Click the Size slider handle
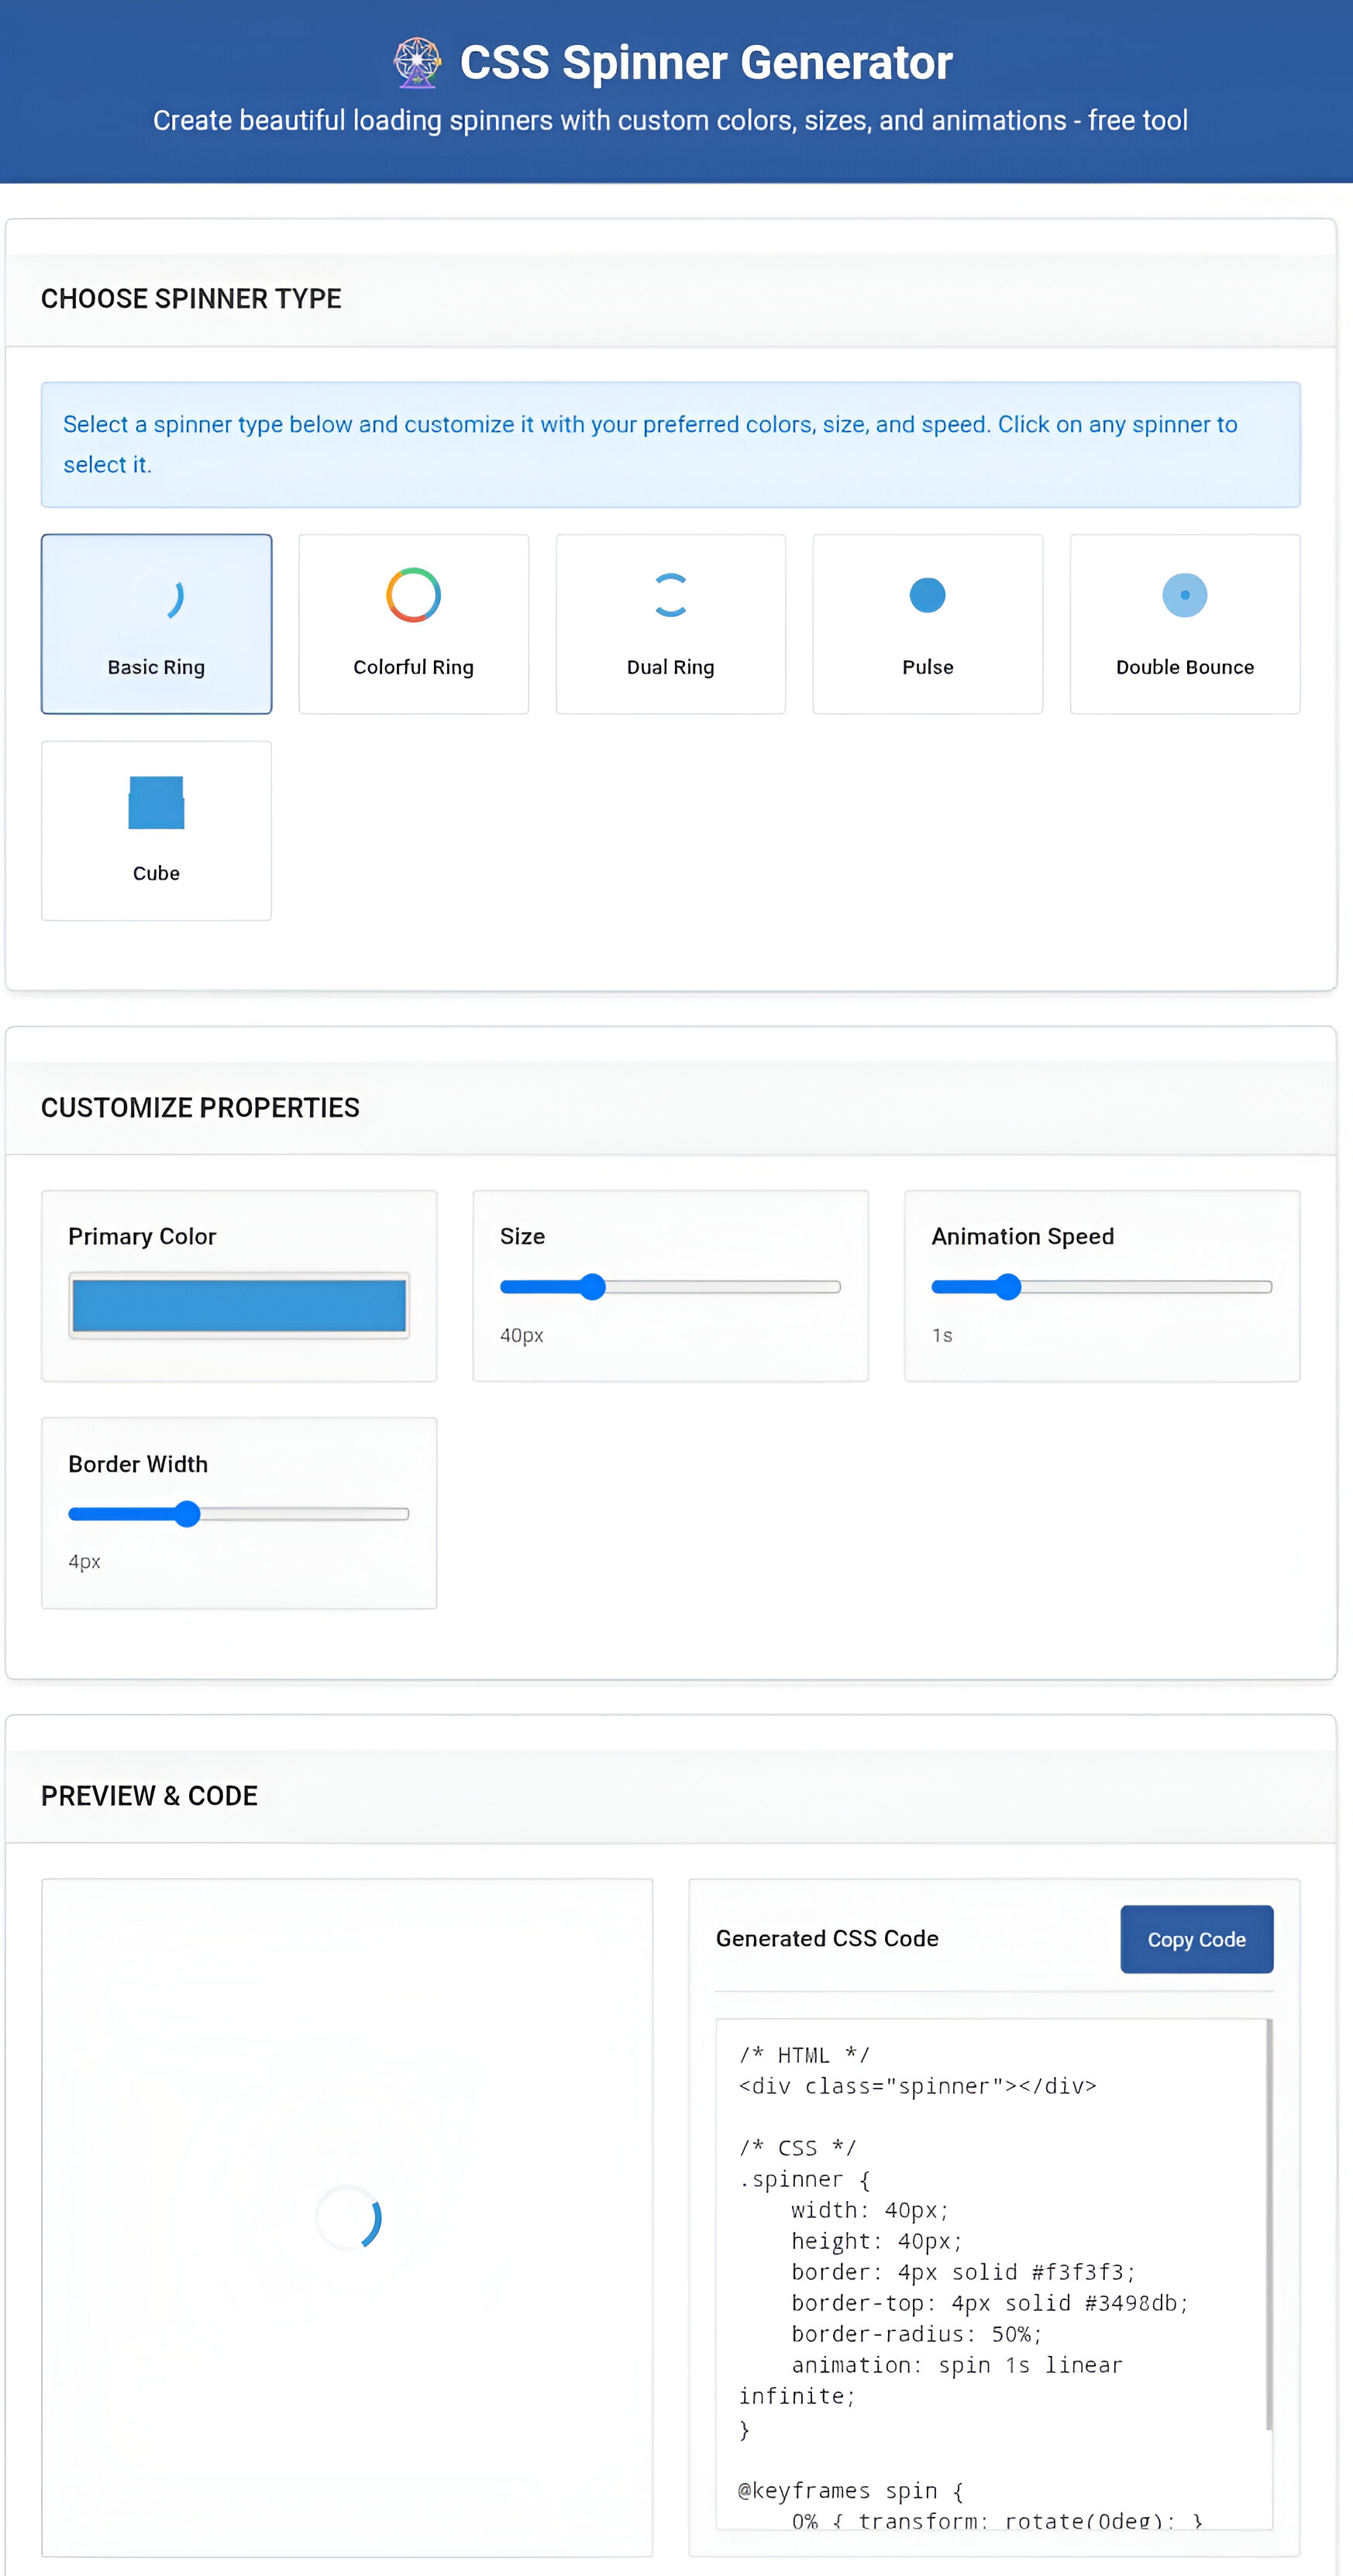Screen dimensions: 1353x2576 [592, 1287]
